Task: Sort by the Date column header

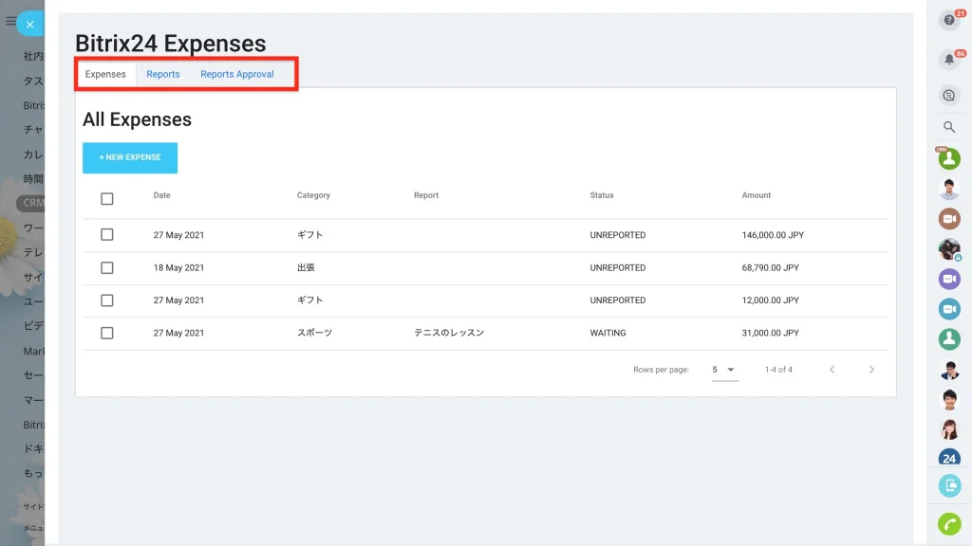Action: pyautogui.click(x=161, y=195)
